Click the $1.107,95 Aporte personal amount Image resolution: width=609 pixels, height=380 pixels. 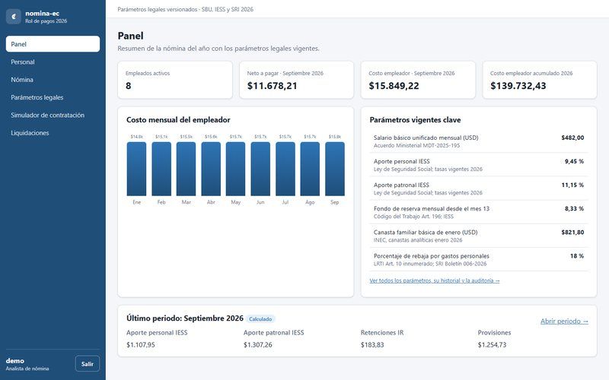[141, 345]
